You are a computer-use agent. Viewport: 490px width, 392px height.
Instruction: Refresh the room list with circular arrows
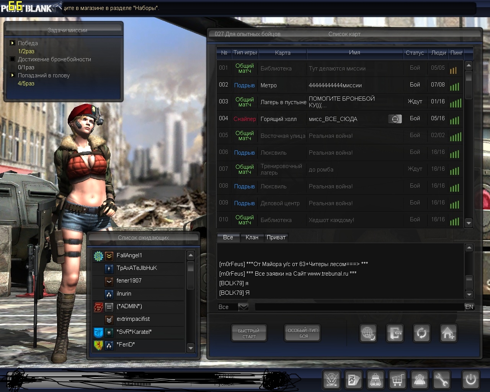(421, 333)
